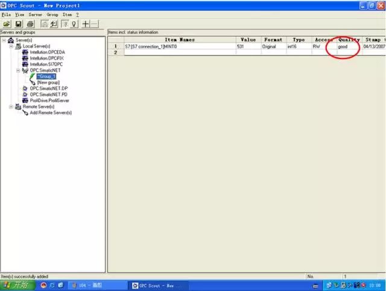
Task: Click the [New group] entry
Action: [x=48, y=83]
